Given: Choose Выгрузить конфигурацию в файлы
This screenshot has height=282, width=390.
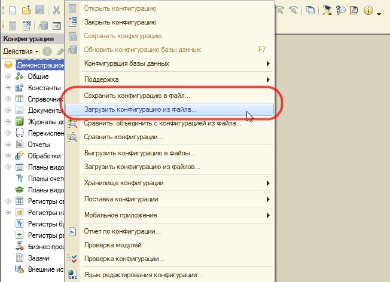Looking at the screenshot, I should point(170,153).
